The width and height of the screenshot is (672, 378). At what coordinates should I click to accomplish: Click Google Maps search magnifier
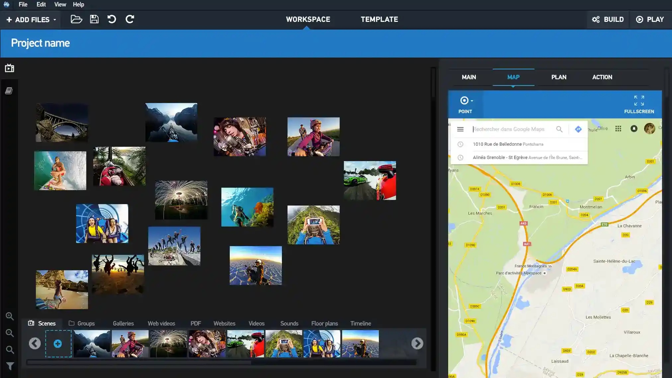tap(559, 129)
